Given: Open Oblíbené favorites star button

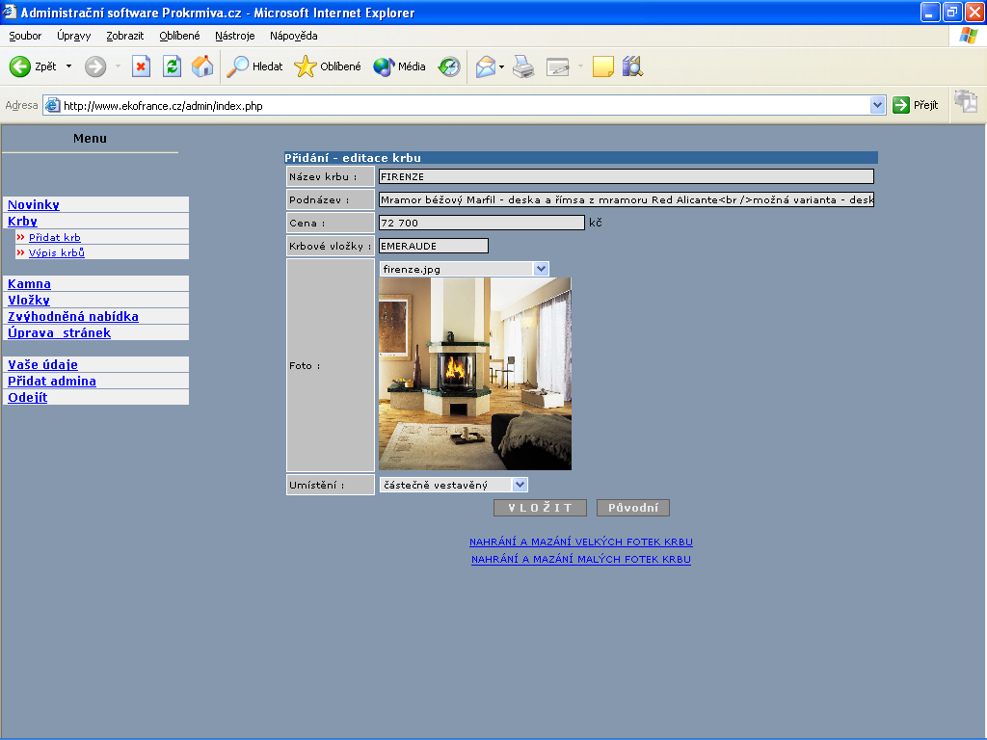Looking at the screenshot, I should pos(328,66).
